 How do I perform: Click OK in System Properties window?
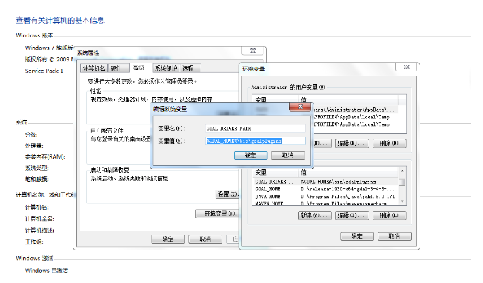(x=168, y=239)
